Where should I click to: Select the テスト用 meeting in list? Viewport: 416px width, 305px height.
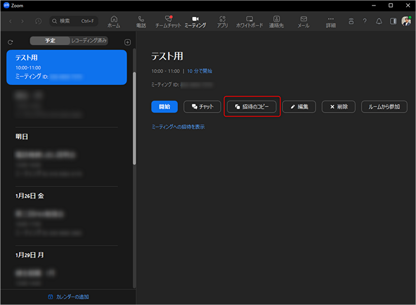pyautogui.click(x=66, y=67)
